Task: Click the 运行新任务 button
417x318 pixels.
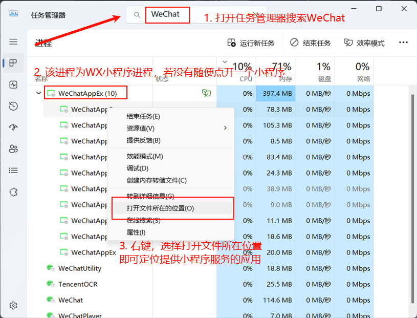Action: pyautogui.click(x=251, y=43)
